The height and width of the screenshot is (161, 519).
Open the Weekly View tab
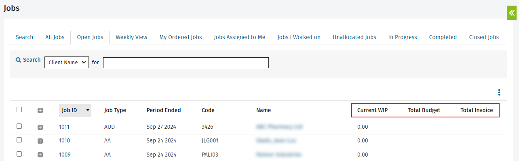pos(131,37)
